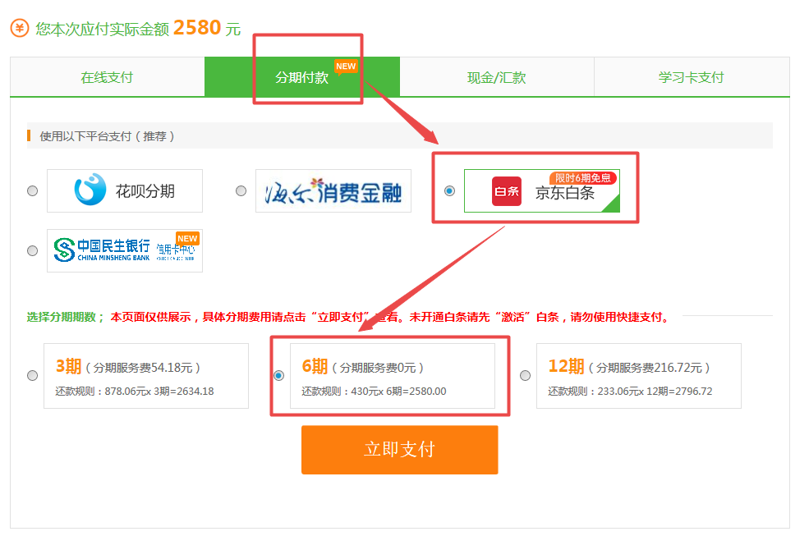
Task: Open the 学习卡支付 tab
Action: [x=691, y=78]
